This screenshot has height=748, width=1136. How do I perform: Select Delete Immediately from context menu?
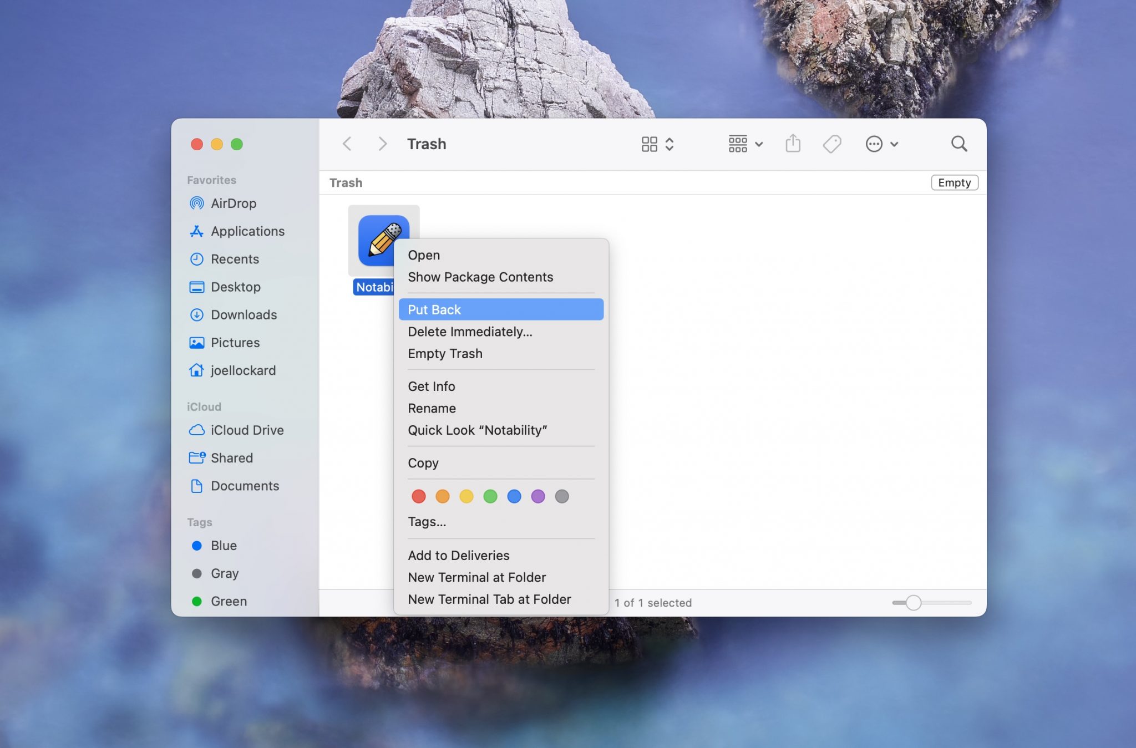pos(470,330)
